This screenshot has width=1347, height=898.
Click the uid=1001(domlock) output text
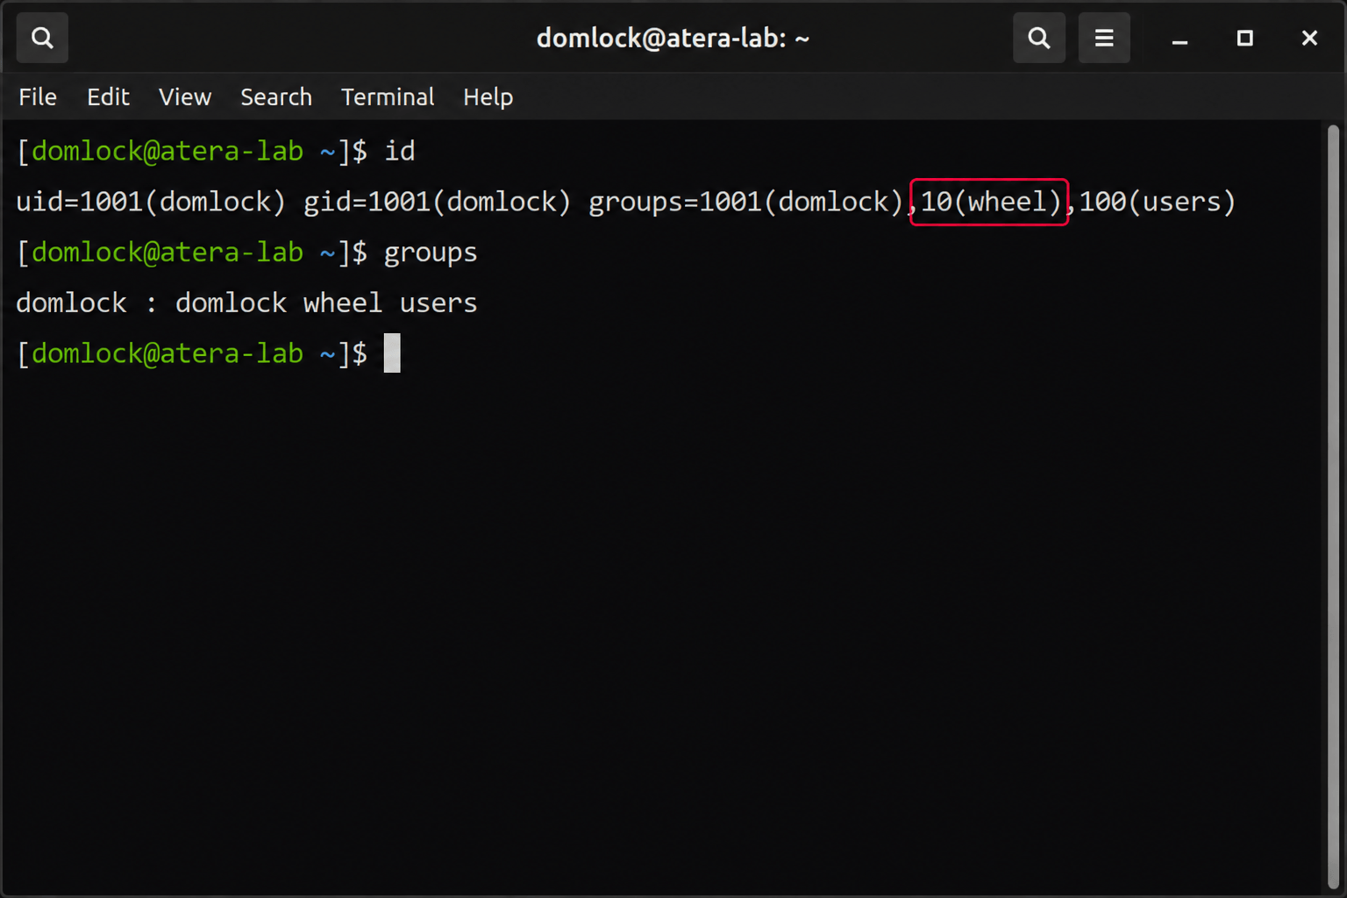(x=151, y=202)
